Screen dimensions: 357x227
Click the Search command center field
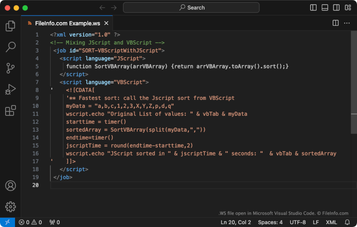coord(191,8)
